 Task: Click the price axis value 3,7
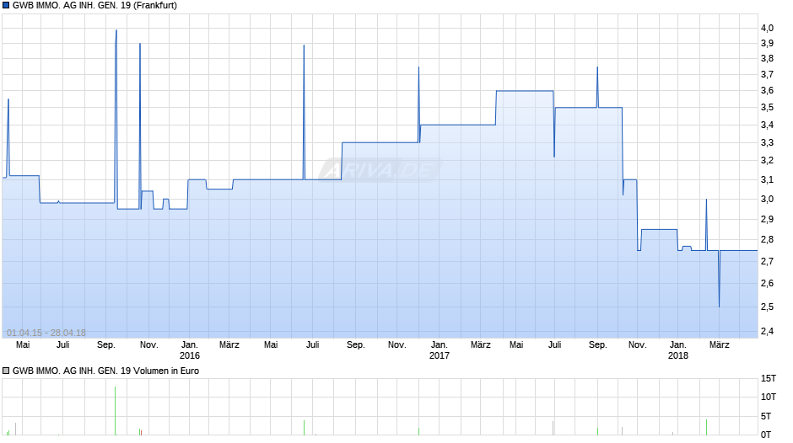click(767, 75)
